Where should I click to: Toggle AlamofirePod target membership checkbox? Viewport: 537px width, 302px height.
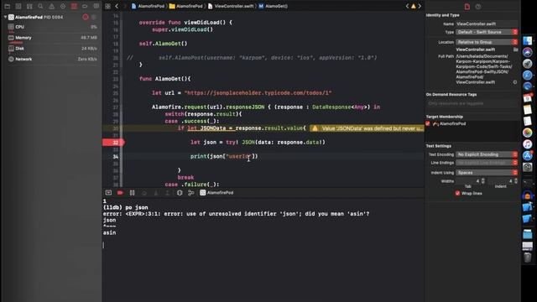(428, 123)
